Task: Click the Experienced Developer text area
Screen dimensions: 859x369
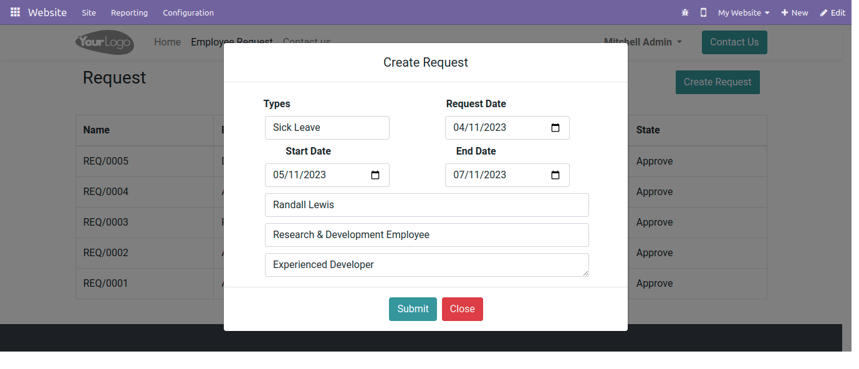Action: click(x=427, y=265)
